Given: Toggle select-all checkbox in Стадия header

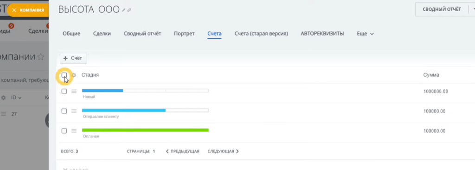Looking at the screenshot, I should (64, 75).
